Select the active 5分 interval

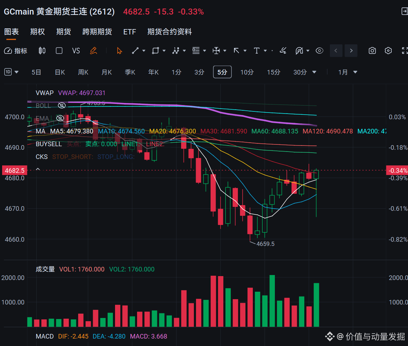[222, 72]
